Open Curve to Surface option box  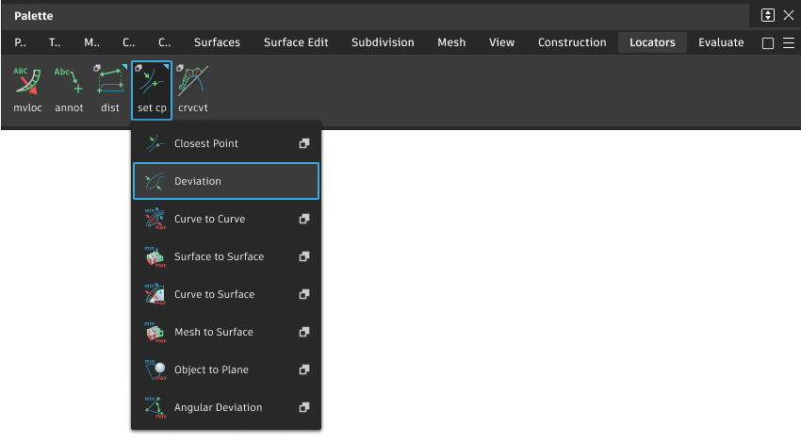pyautogui.click(x=304, y=294)
